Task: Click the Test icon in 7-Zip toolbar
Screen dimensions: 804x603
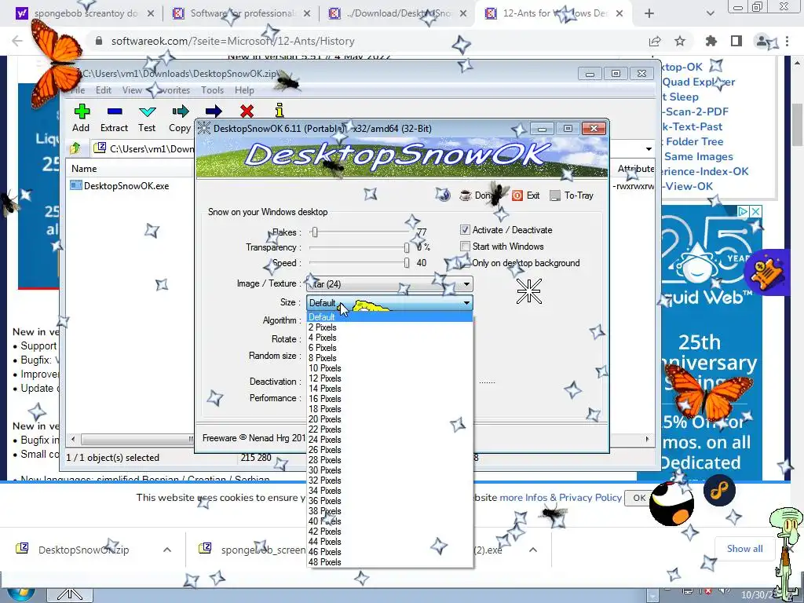Action: tap(147, 111)
